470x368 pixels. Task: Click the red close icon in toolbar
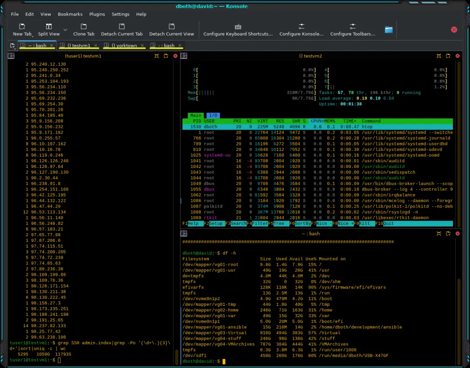click(454, 30)
